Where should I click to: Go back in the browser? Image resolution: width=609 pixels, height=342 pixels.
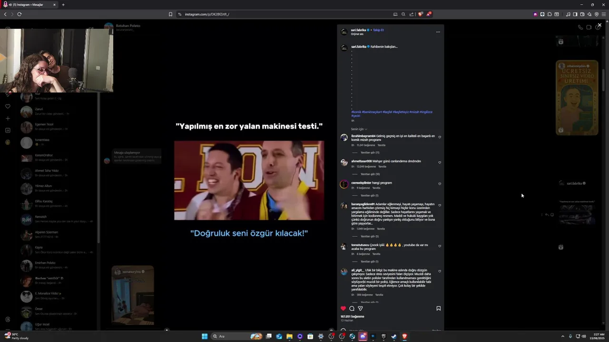click(x=5, y=14)
